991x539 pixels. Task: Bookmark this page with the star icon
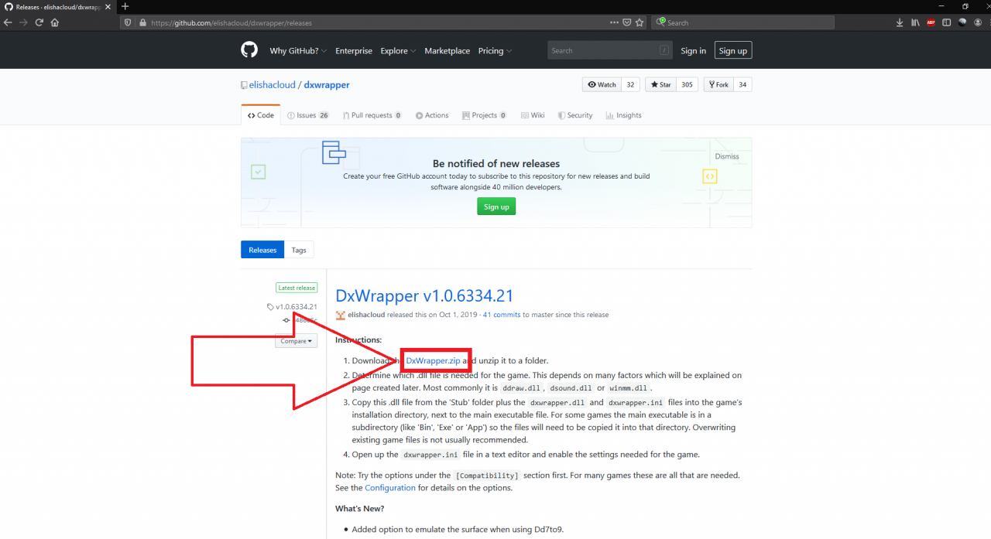tap(640, 22)
